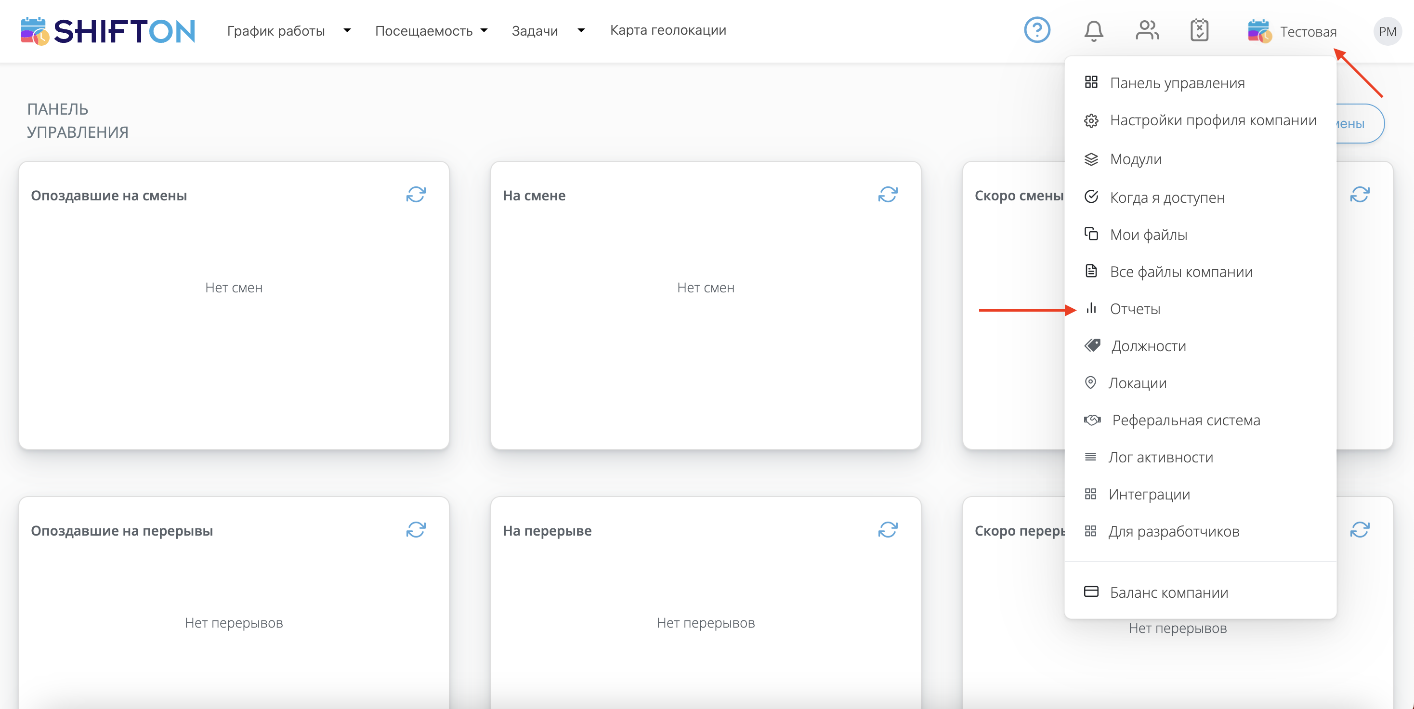1414x709 pixels.
Task: Click the Для разработчиков grid icon
Action: click(1090, 531)
